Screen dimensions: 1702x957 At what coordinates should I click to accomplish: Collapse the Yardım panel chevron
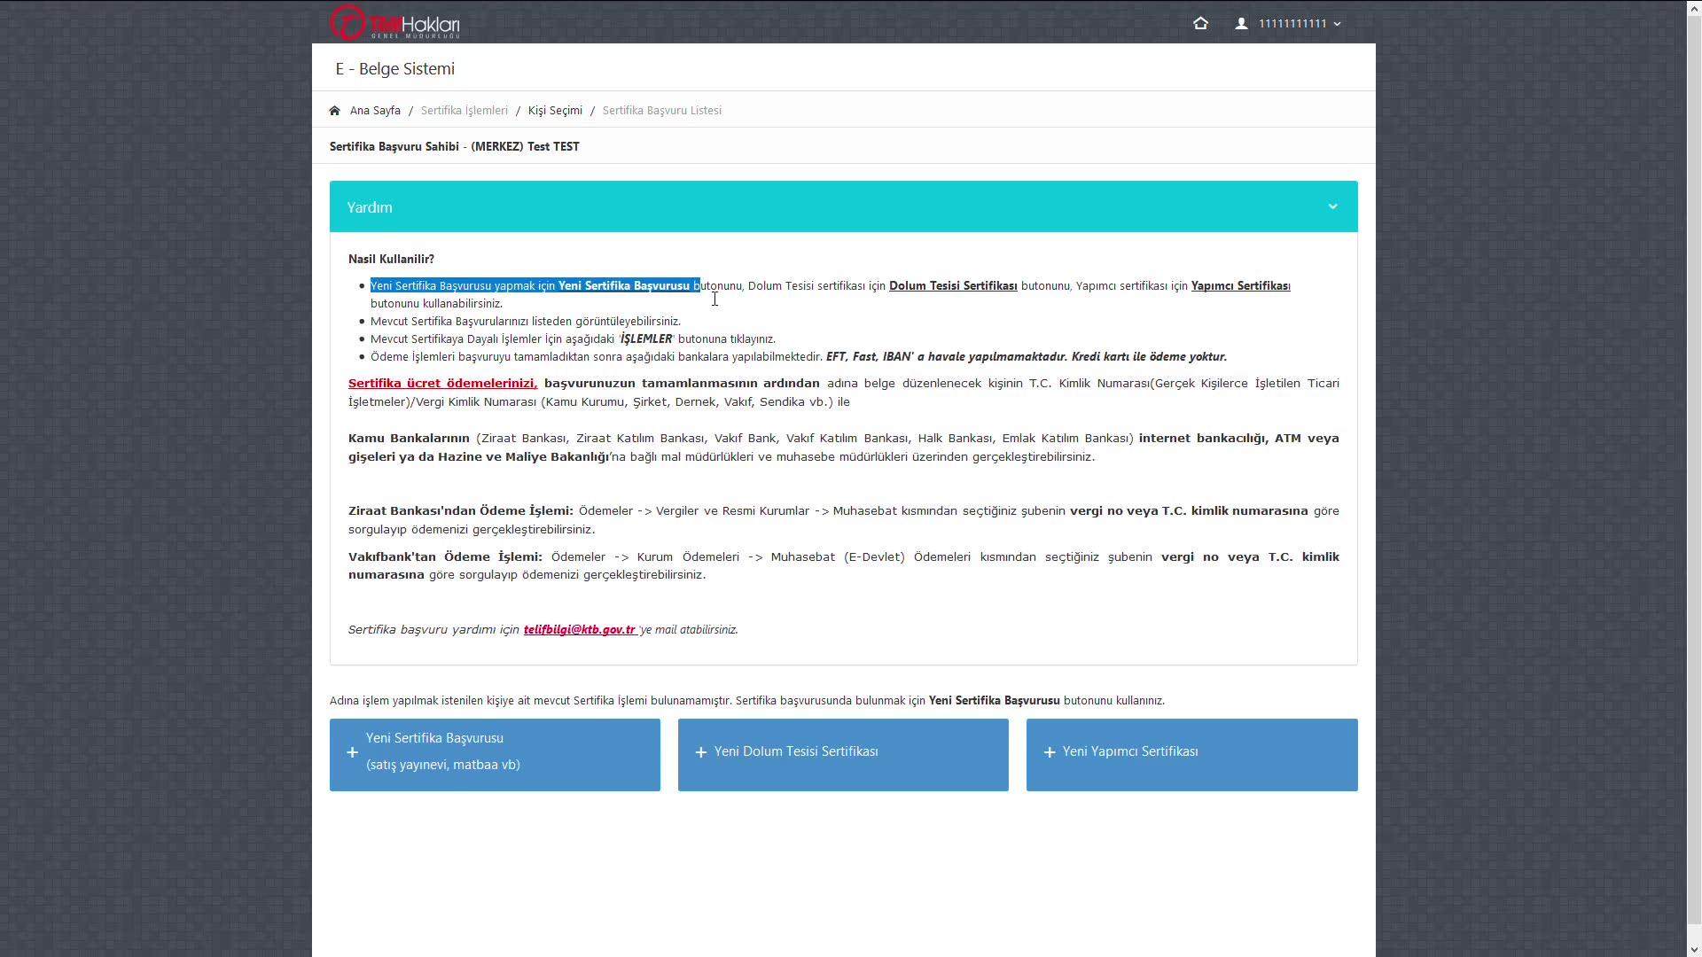1331,206
